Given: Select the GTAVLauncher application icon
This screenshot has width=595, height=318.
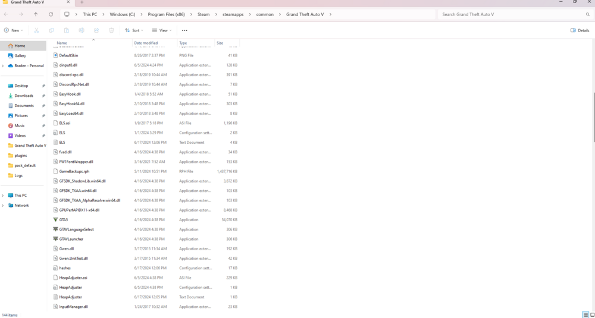Looking at the screenshot, I should (x=56, y=239).
